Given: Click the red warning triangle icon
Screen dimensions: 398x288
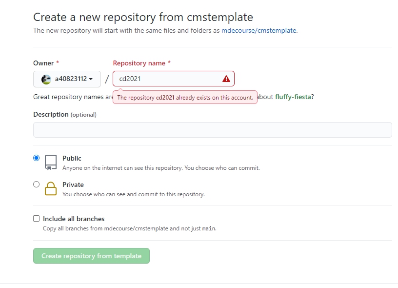Looking at the screenshot, I should coord(226,79).
